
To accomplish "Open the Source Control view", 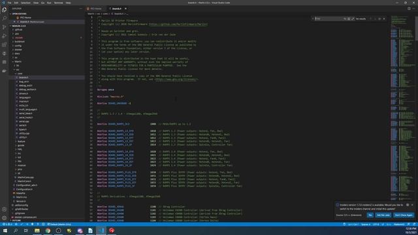I will point(5,27).
